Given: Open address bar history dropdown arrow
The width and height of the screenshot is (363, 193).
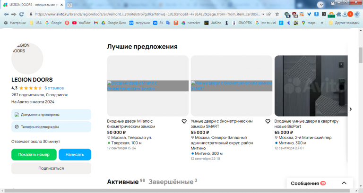Looking at the screenshot, I should 263,14.
